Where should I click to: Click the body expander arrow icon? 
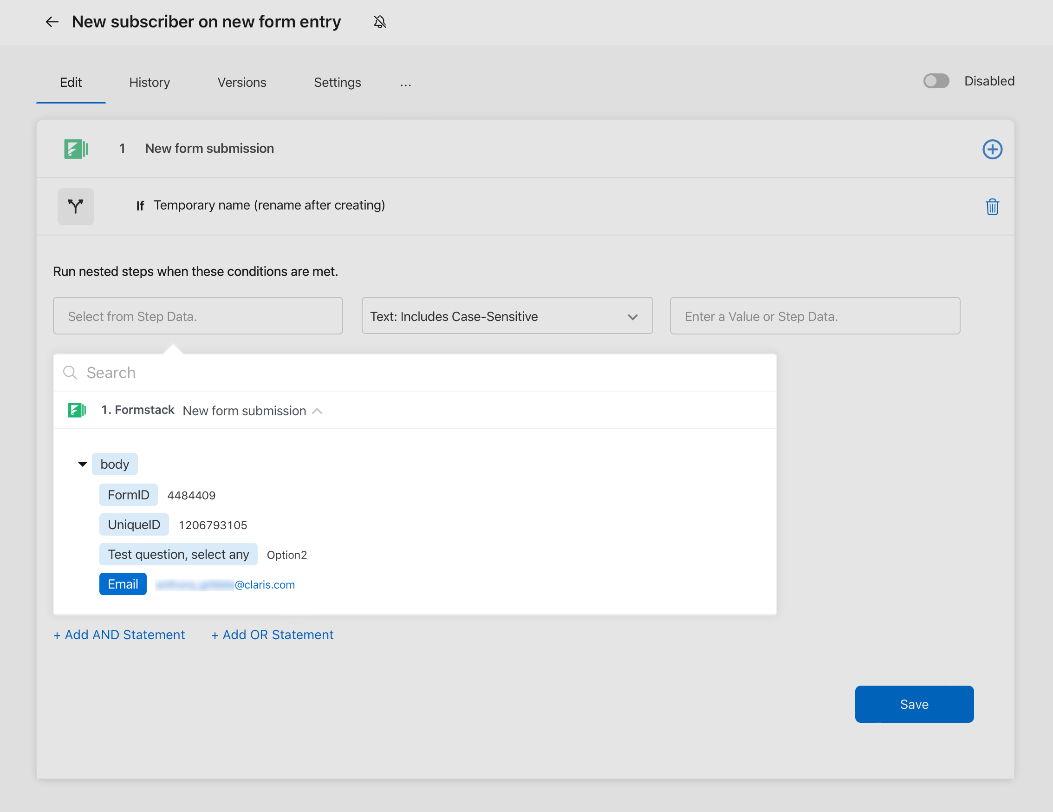(x=84, y=464)
